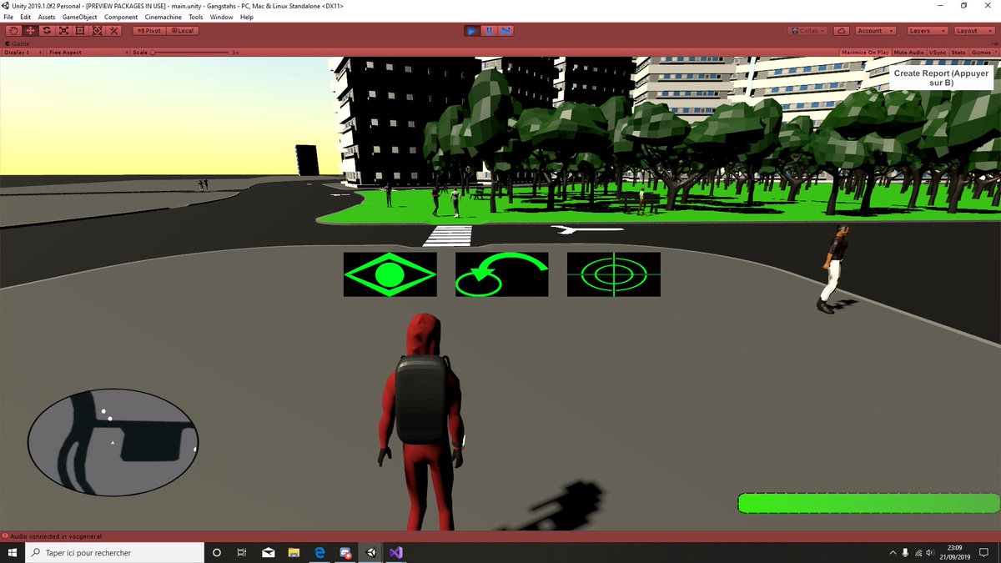Open the File menu
The height and width of the screenshot is (563, 1001).
coord(8,17)
